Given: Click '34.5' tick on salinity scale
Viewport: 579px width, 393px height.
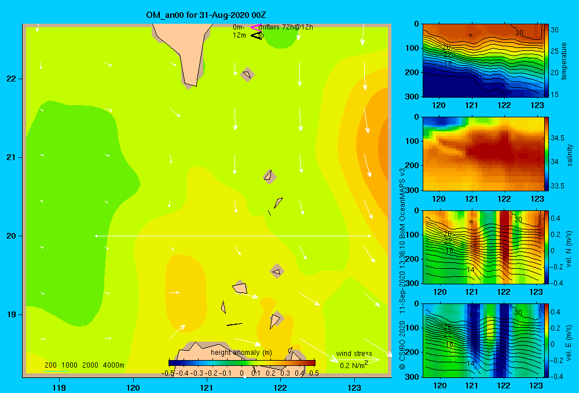Looking at the screenshot, I should tap(558, 138).
